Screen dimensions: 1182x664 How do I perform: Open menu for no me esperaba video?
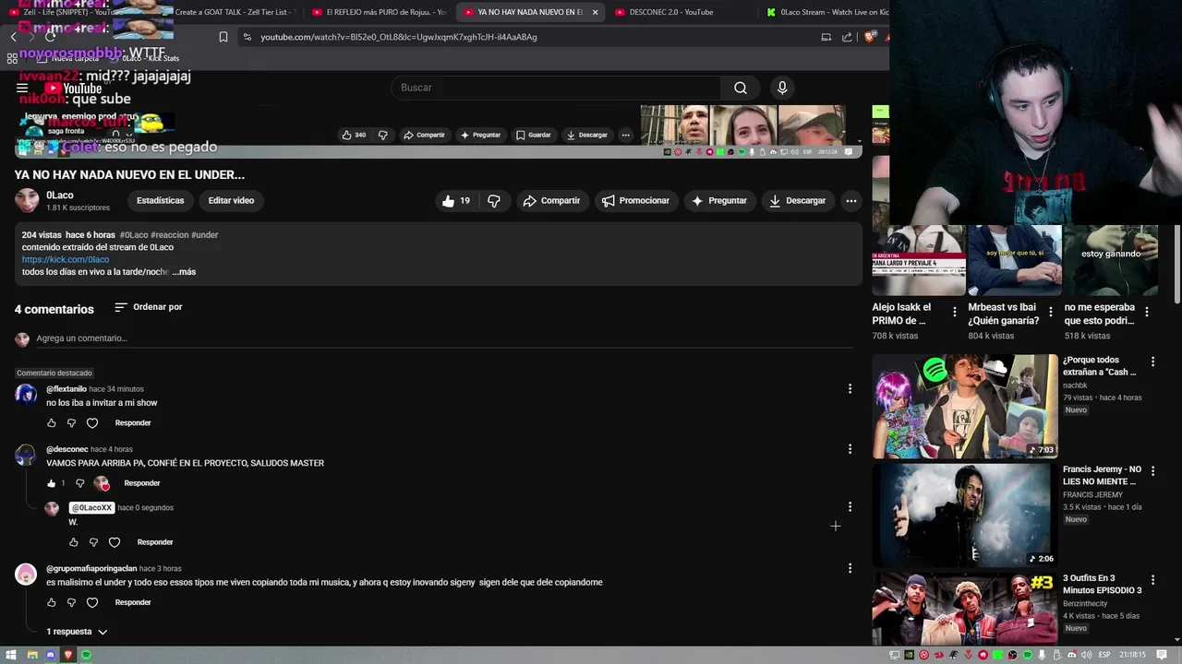1147,313
